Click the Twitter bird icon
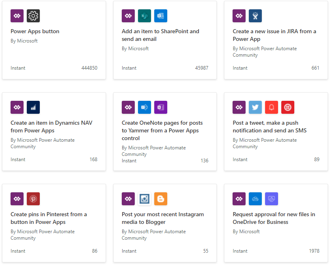Viewport: 330px width, 266px height. [x=255, y=107]
